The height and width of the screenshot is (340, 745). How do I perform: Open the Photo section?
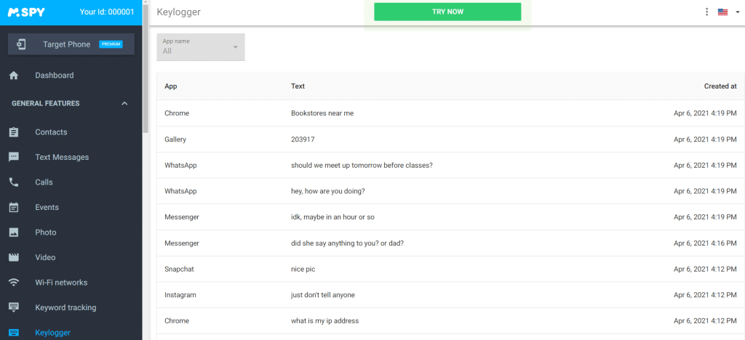click(x=46, y=232)
